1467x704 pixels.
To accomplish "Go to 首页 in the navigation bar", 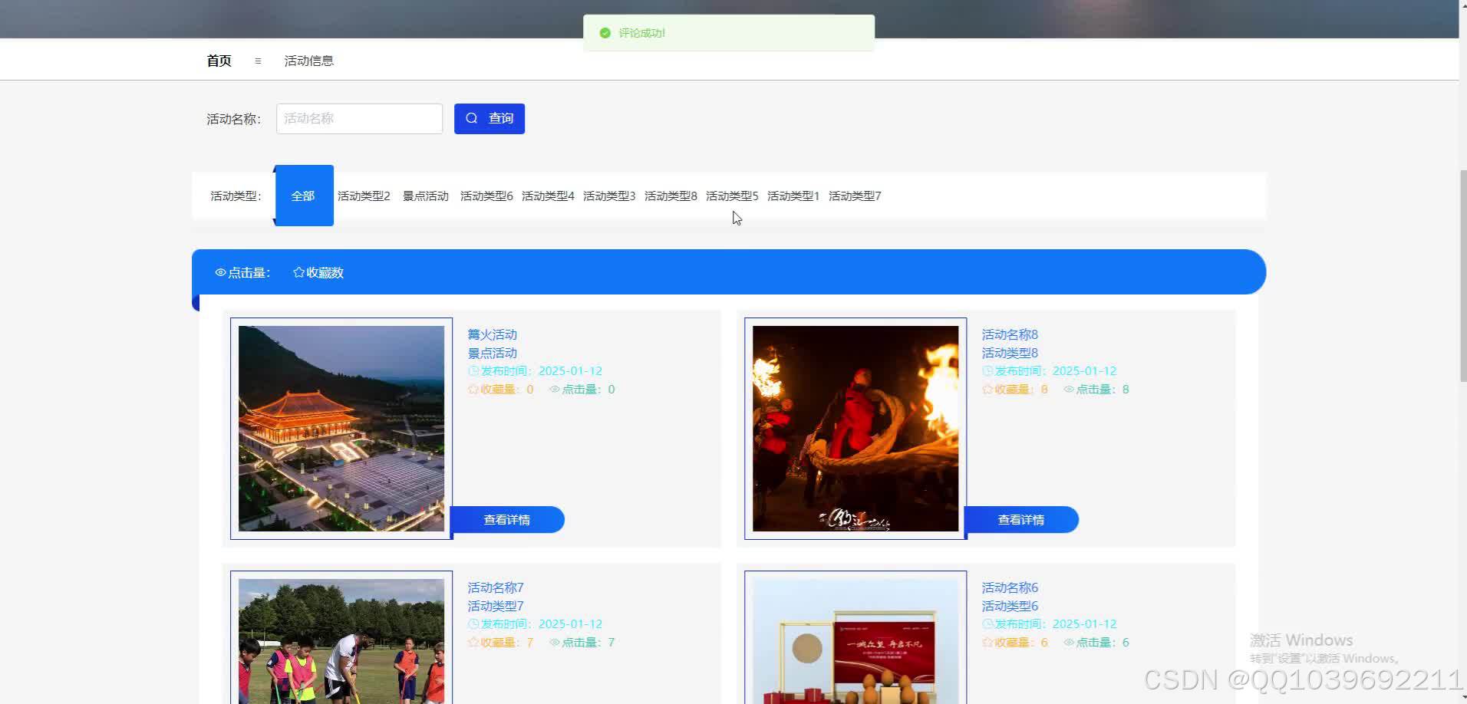I will click(x=219, y=61).
